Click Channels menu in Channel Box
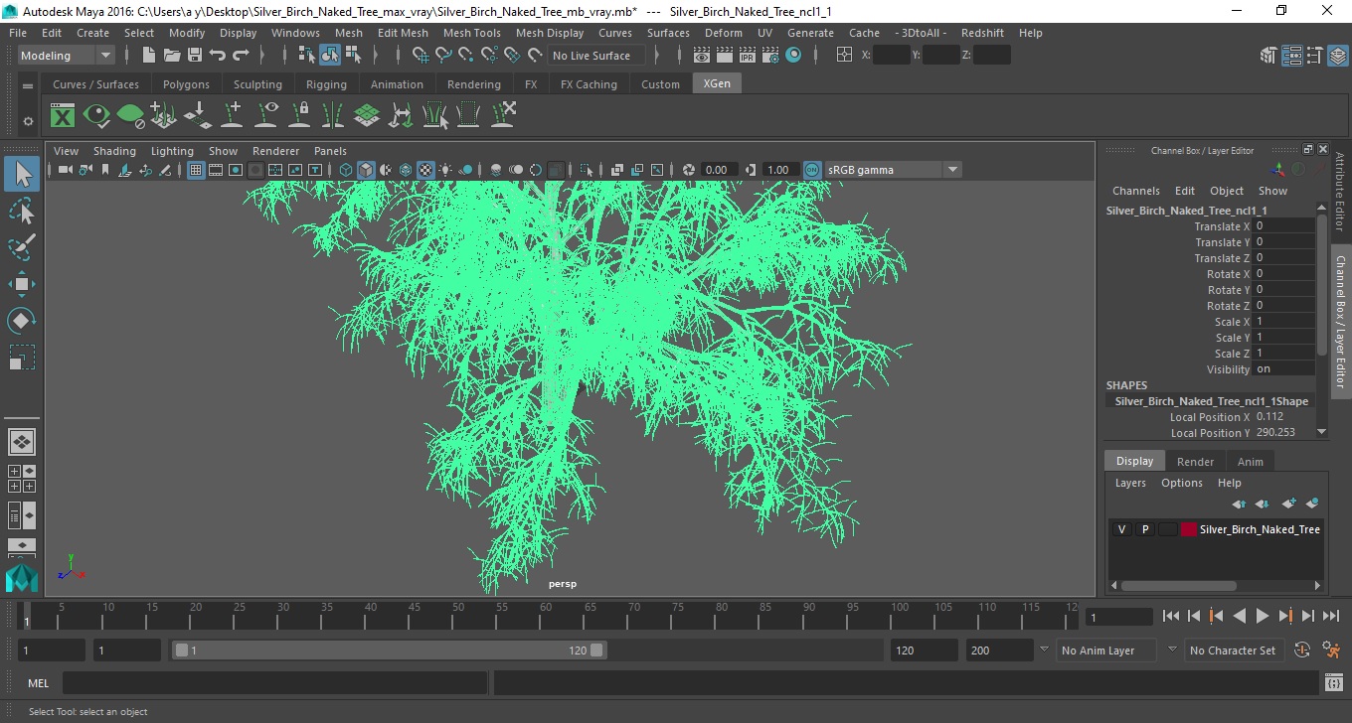Screen dimensions: 1352x723 [1135, 191]
